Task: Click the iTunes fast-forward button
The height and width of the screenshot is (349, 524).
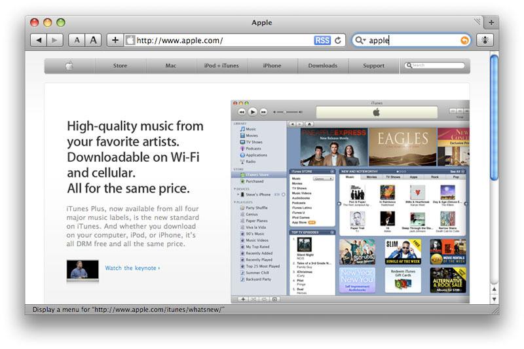Action: tap(263, 112)
